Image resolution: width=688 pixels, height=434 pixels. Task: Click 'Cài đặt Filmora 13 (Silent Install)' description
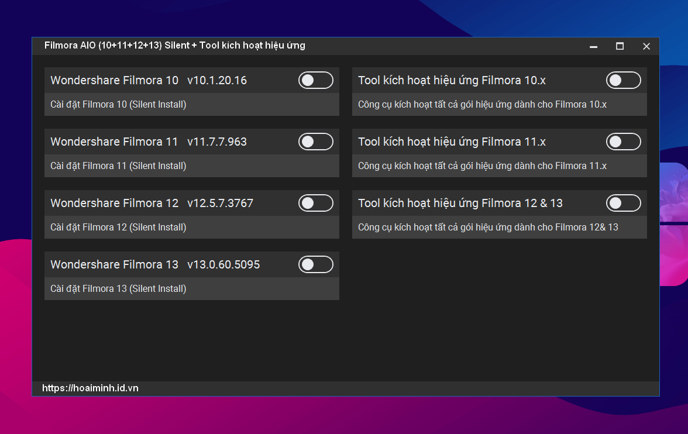[118, 289]
